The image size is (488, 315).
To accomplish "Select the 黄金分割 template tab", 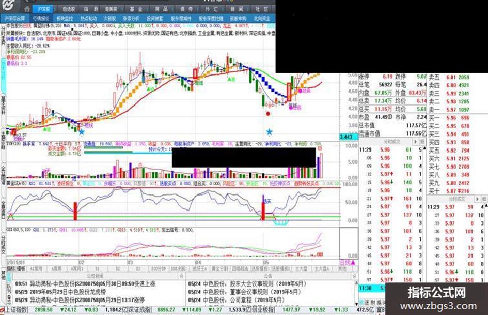I will [x=221, y=268].
